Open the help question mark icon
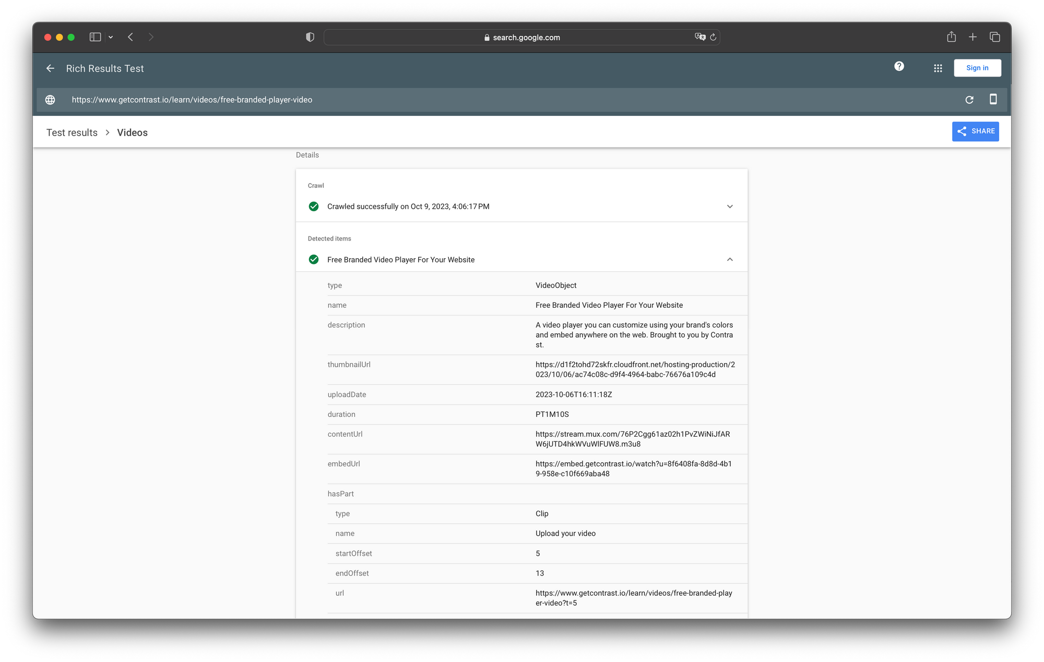 click(x=899, y=66)
